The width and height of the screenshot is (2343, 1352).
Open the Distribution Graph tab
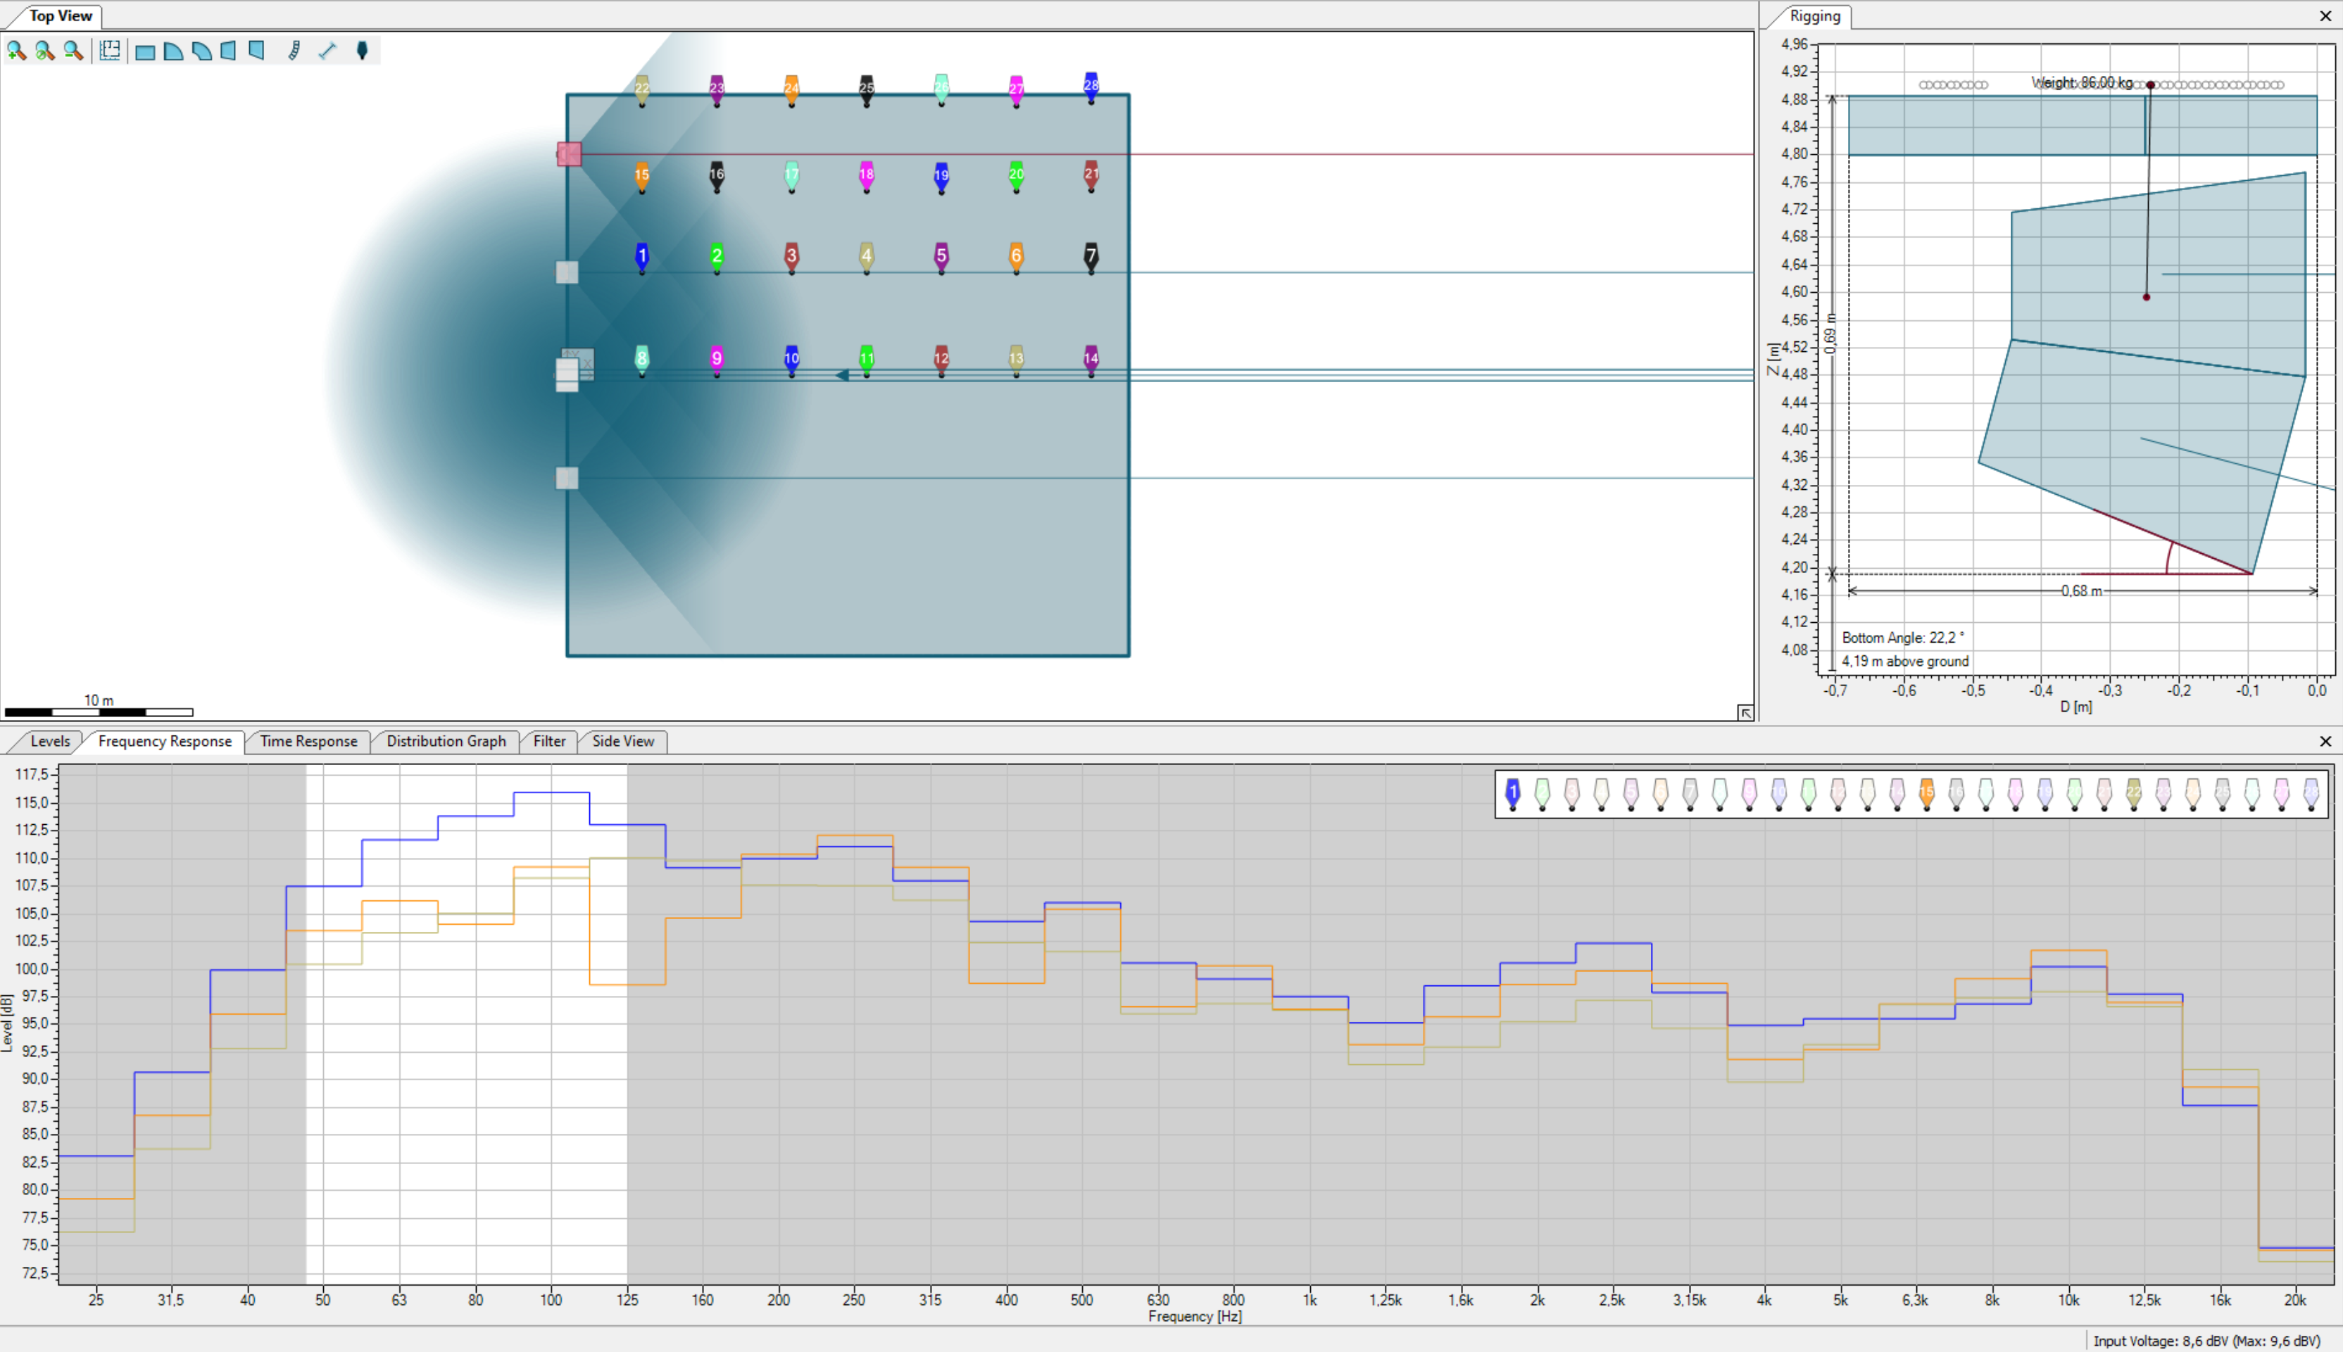[x=446, y=741]
